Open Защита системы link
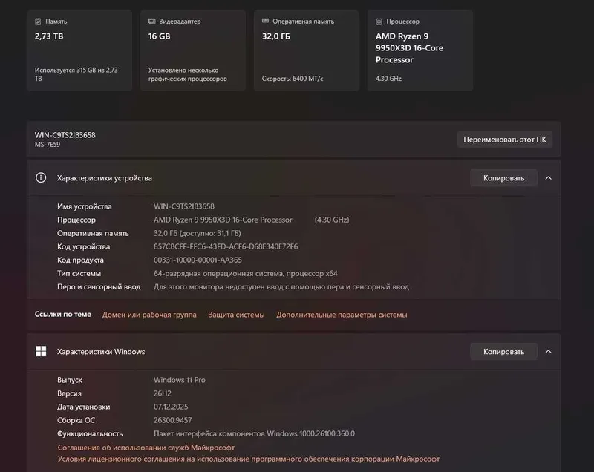The height and width of the screenshot is (472, 594). [x=236, y=315]
